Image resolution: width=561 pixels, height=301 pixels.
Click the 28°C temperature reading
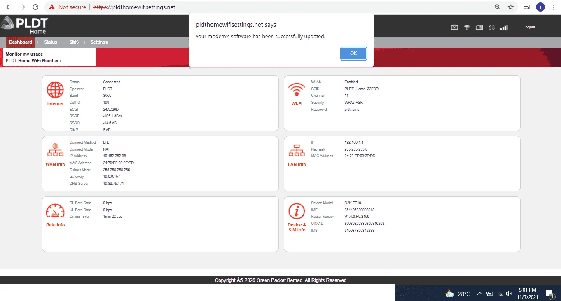tap(464, 294)
